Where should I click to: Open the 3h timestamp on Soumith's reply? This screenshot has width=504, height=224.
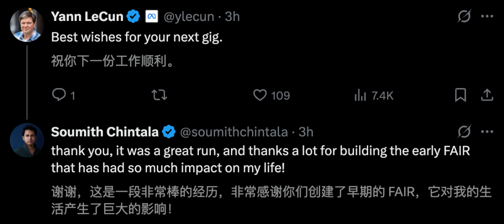pyautogui.click(x=306, y=132)
